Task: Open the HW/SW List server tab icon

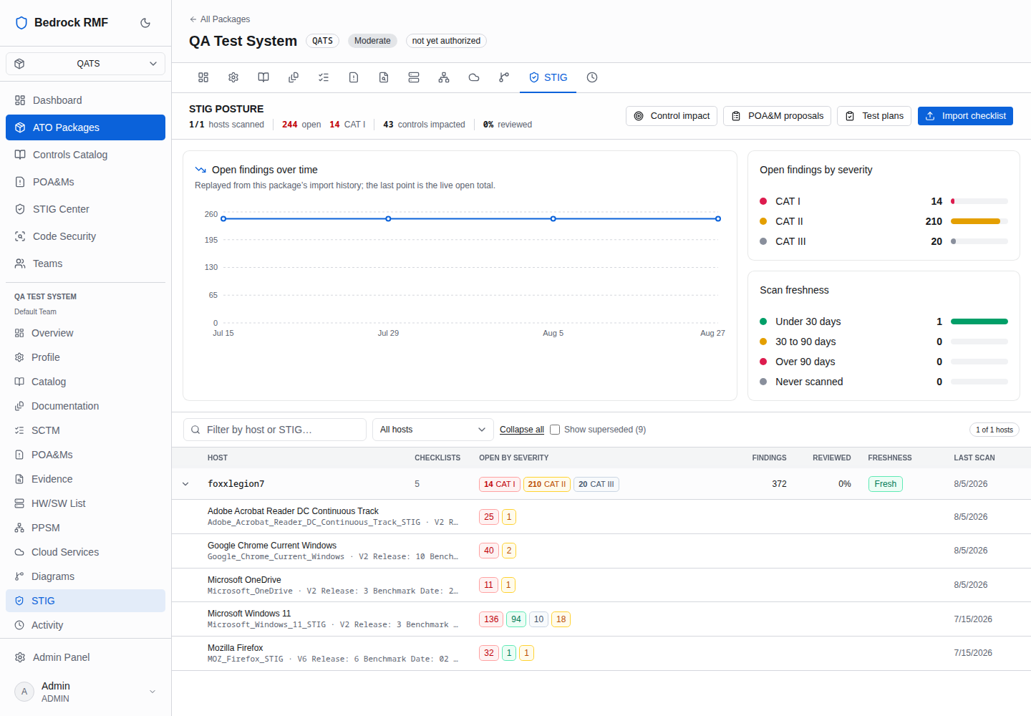Action: (414, 77)
